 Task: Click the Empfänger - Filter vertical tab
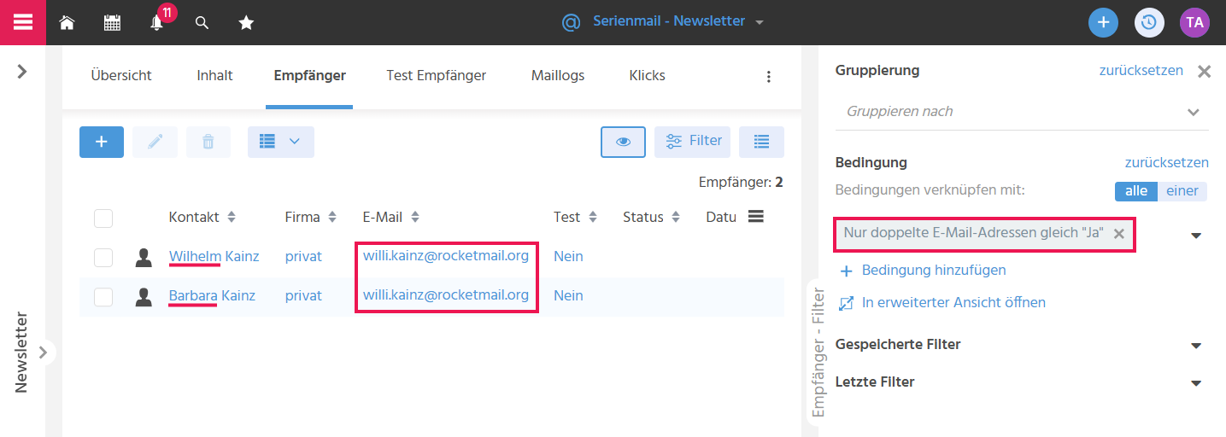[818, 352]
